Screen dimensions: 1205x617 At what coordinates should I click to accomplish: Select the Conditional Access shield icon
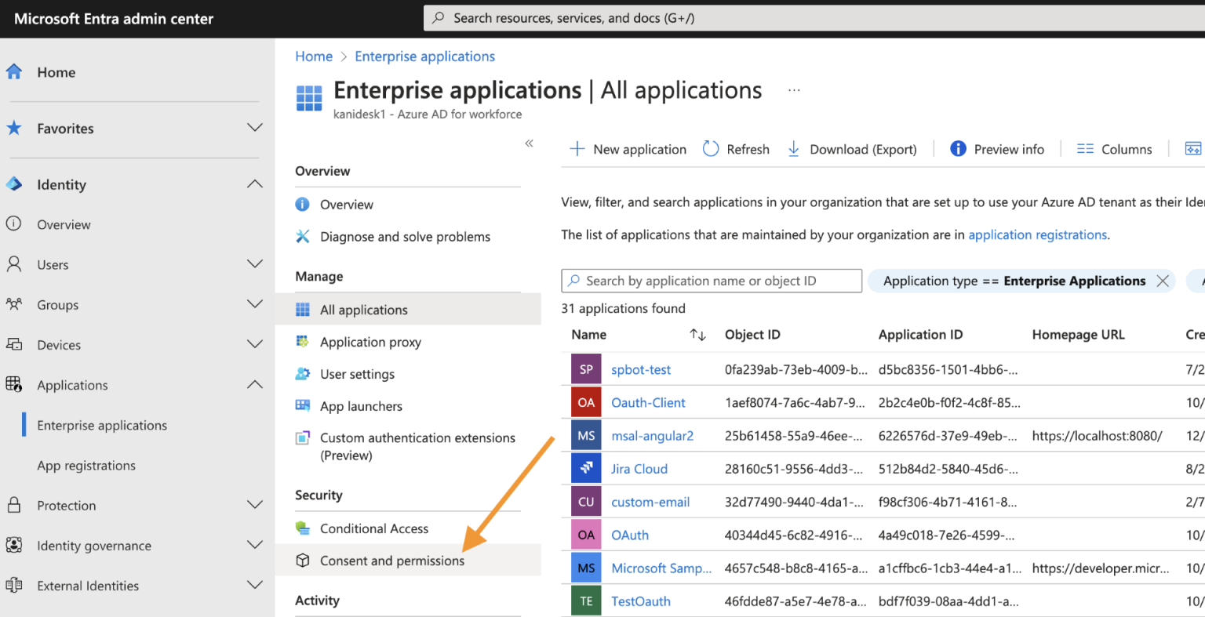[x=303, y=528]
